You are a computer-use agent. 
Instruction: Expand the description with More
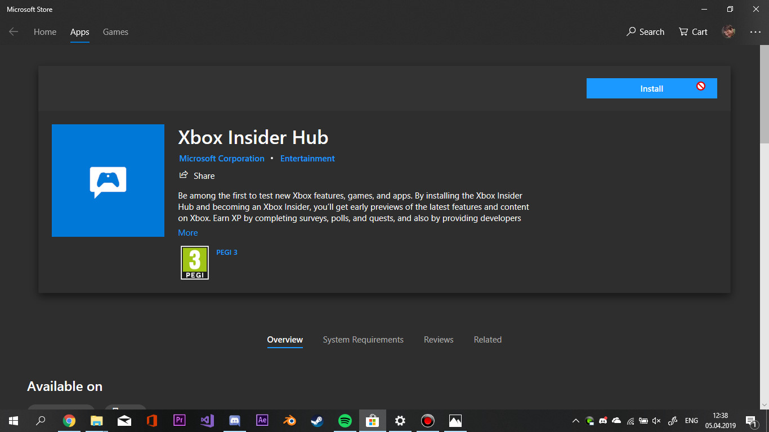[x=188, y=233]
